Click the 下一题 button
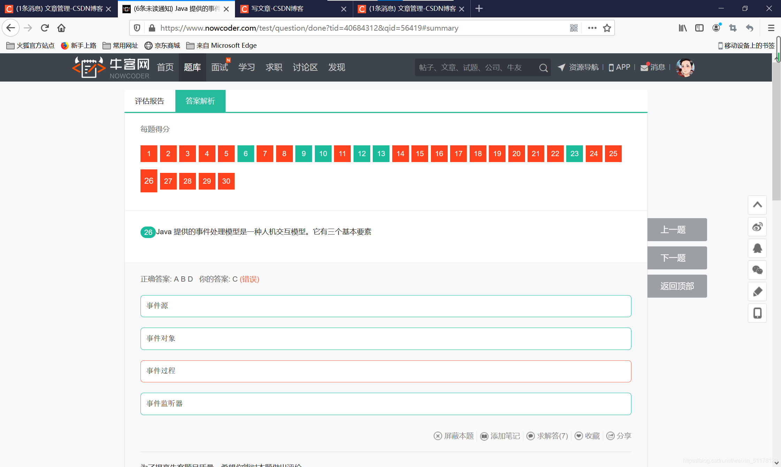 click(677, 258)
